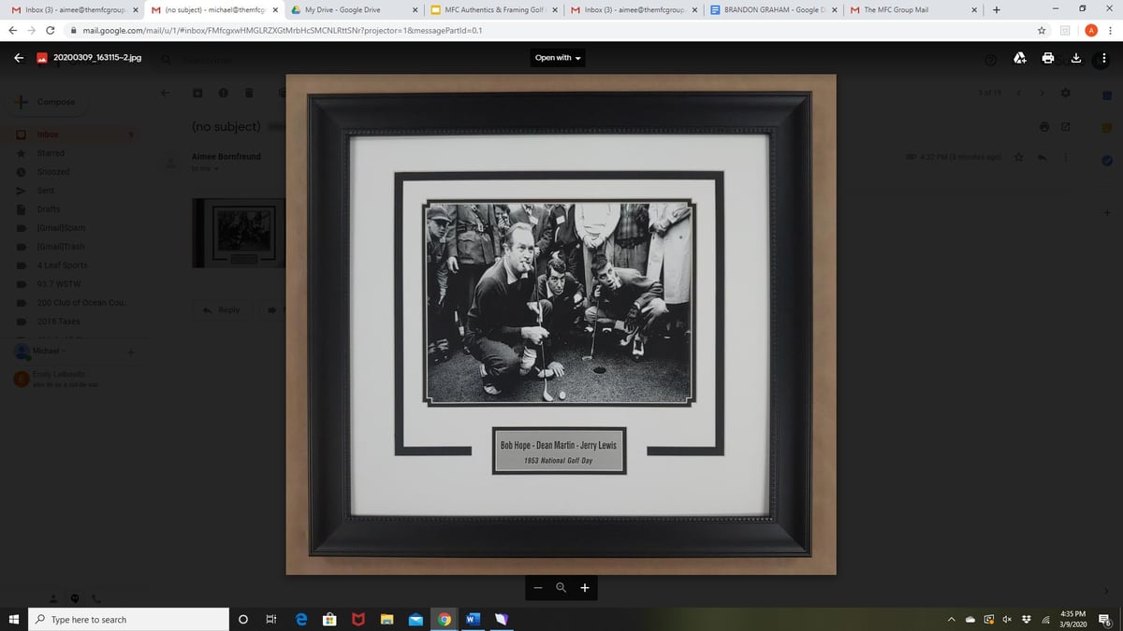The image size is (1123, 631).
Task: Zoom out with the minus button
Action: pos(538,588)
